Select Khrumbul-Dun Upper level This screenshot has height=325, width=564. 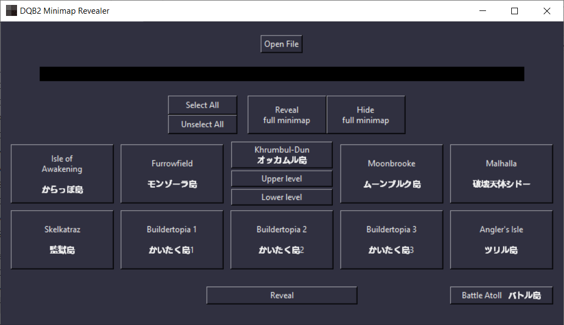click(x=282, y=178)
